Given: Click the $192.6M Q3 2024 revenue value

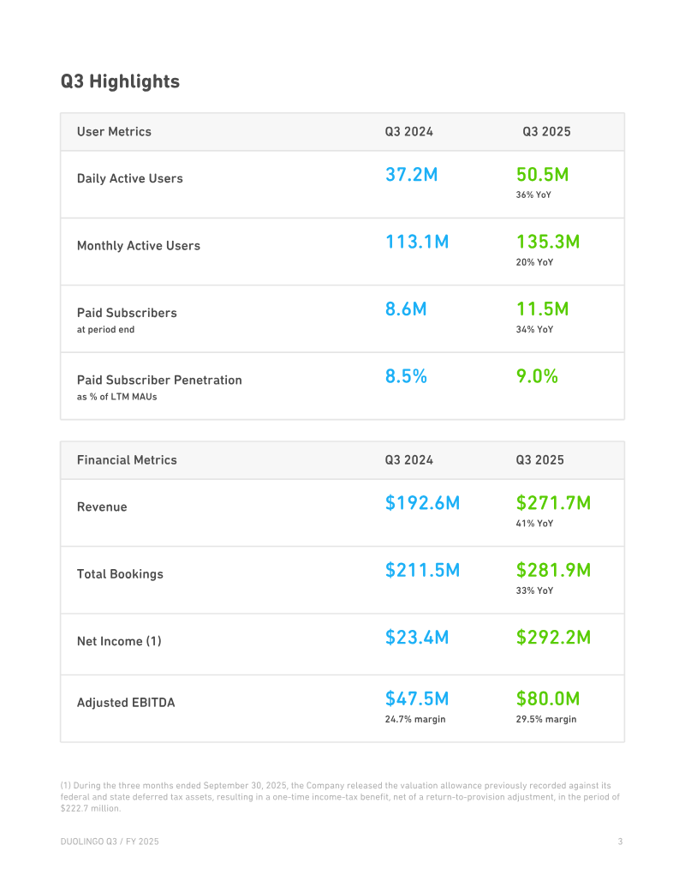Looking at the screenshot, I should click(x=423, y=502).
